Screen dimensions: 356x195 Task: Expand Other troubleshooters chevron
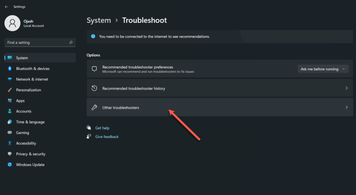(x=346, y=107)
